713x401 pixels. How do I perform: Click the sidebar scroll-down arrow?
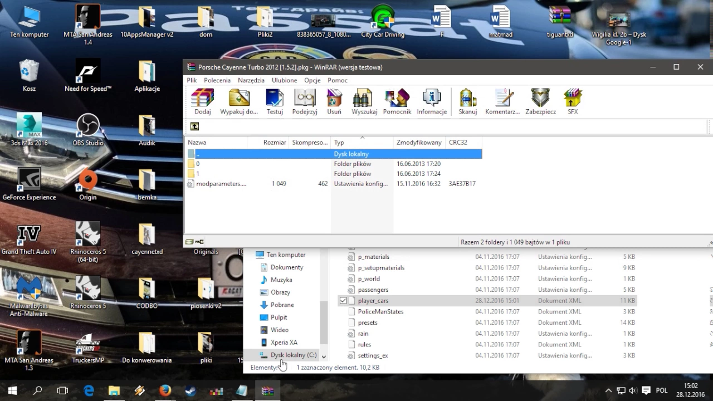click(x=324, y=356)
